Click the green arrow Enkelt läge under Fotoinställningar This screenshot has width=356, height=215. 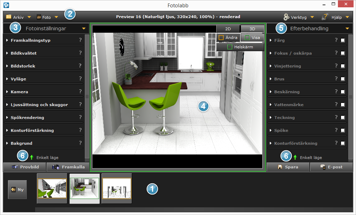coord(32,157)
